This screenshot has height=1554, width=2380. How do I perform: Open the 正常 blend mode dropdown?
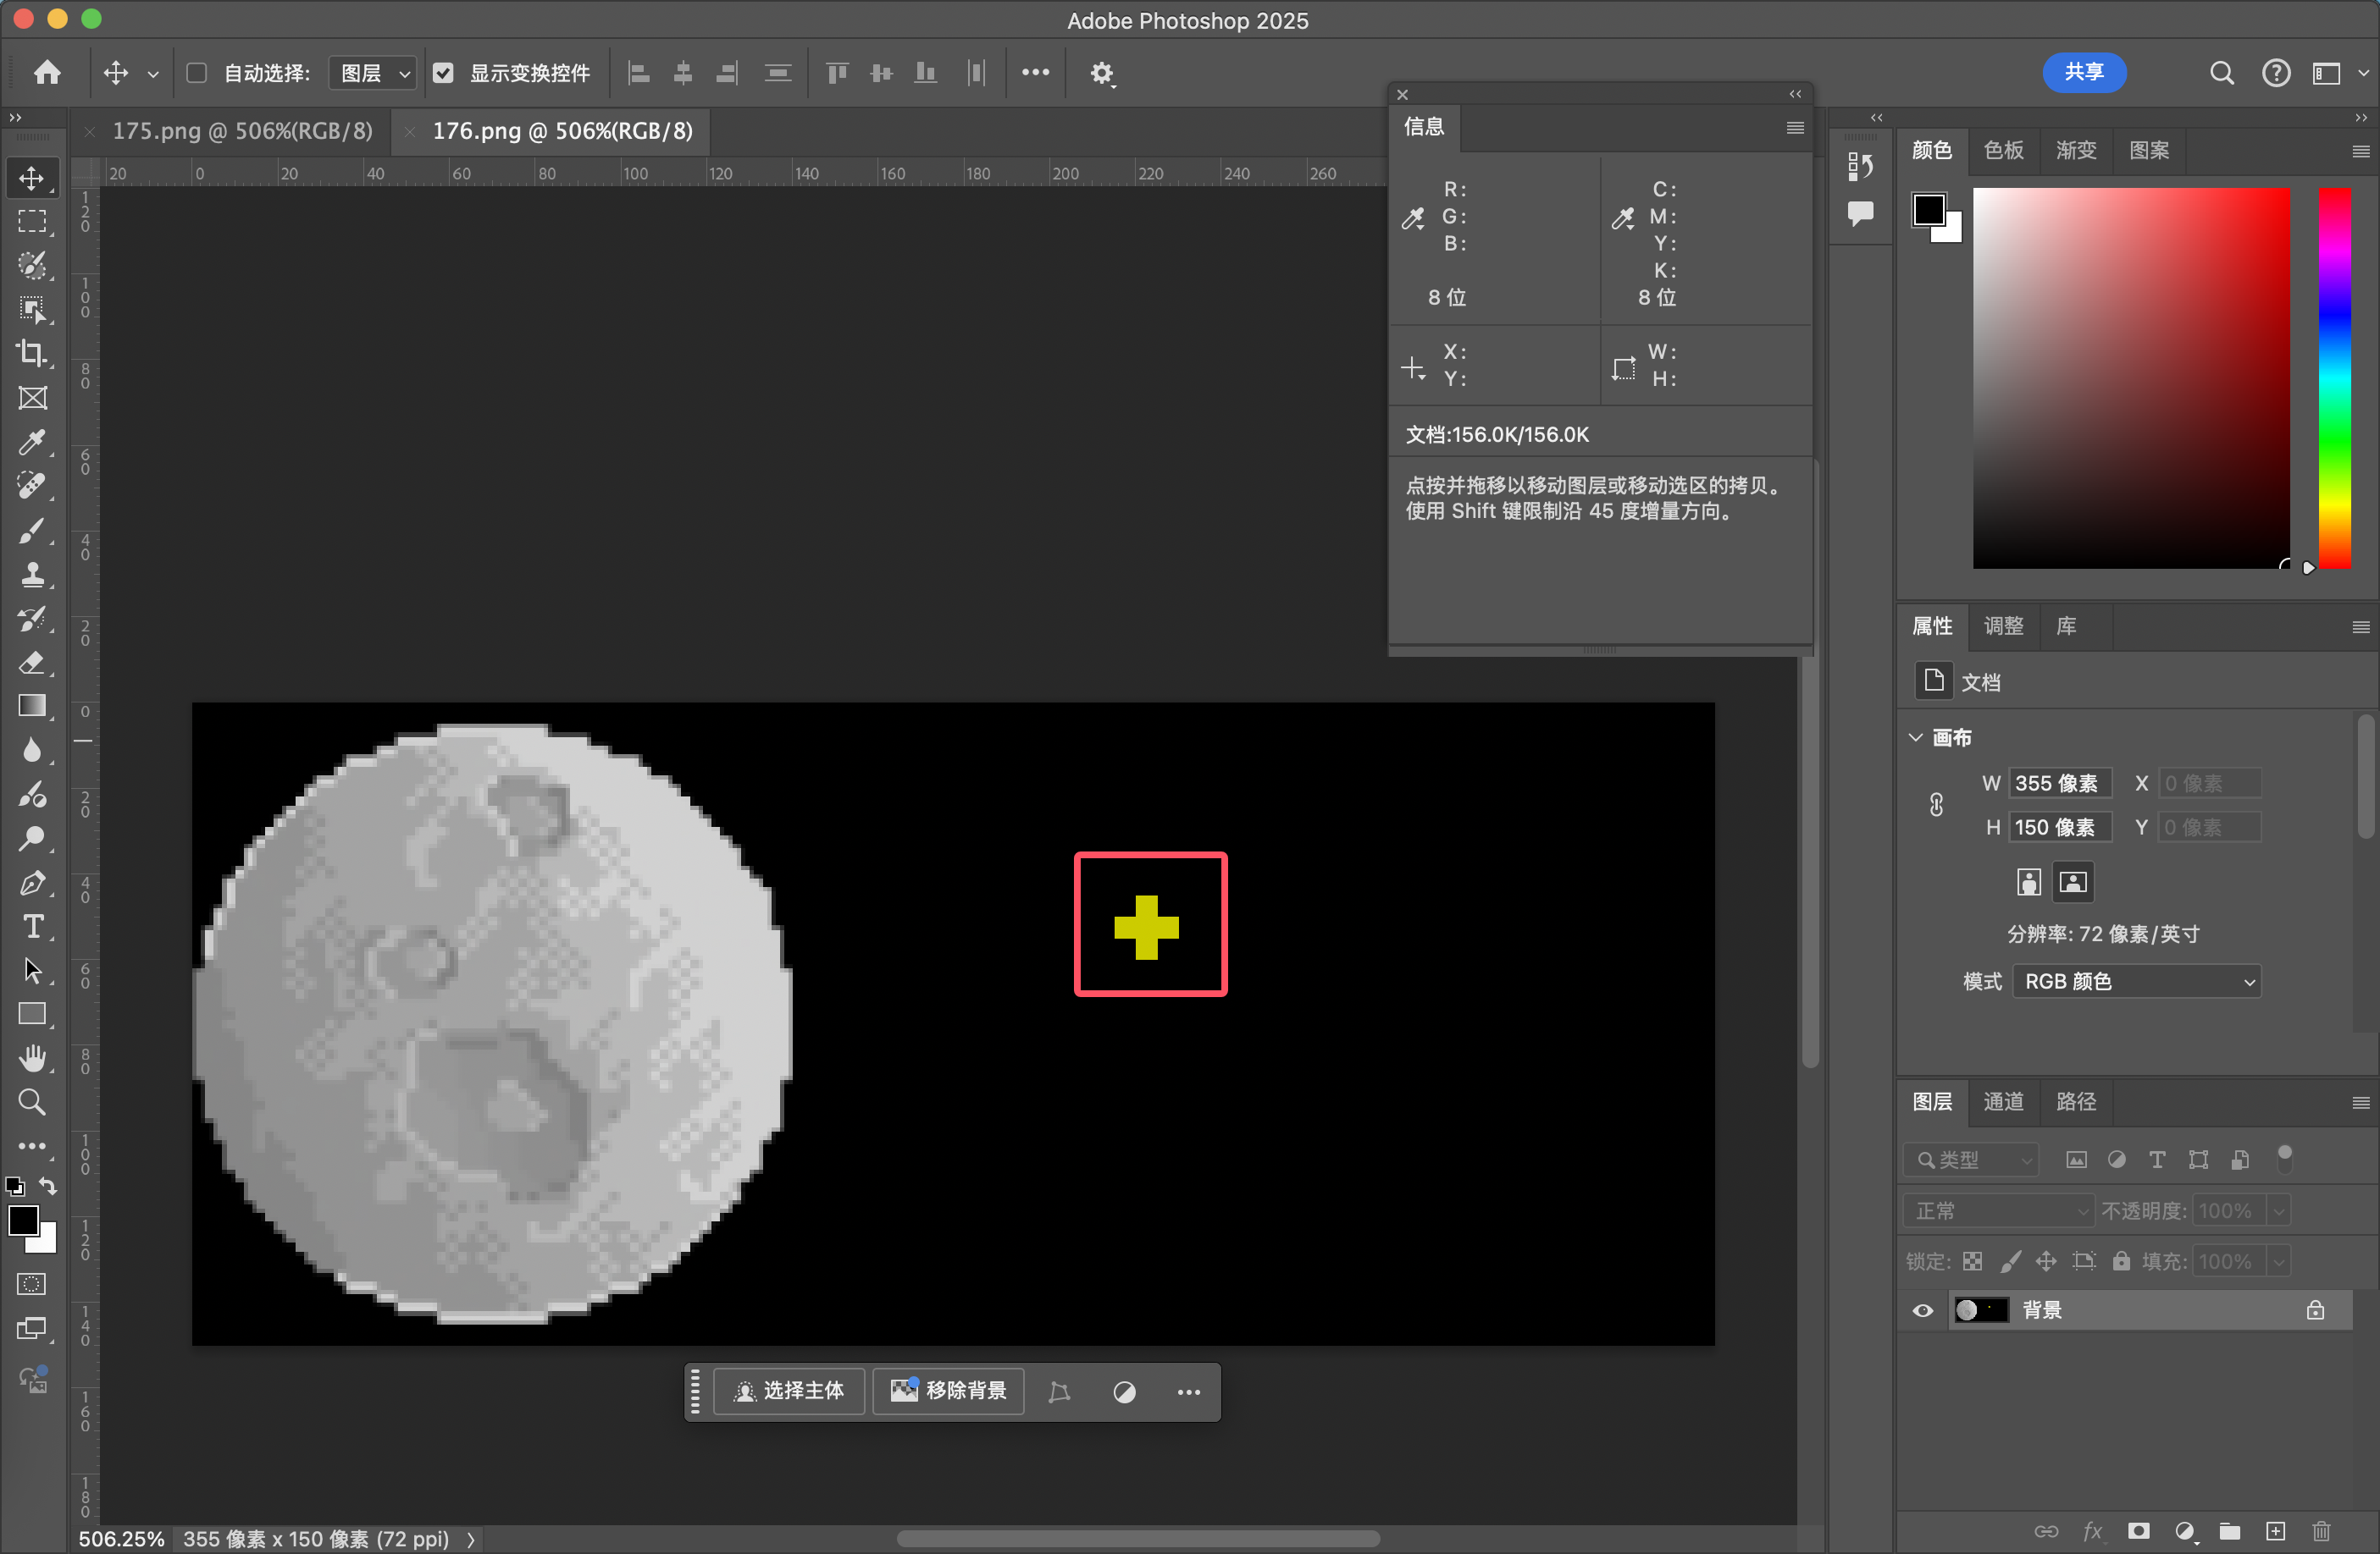click(1998, 1211)
